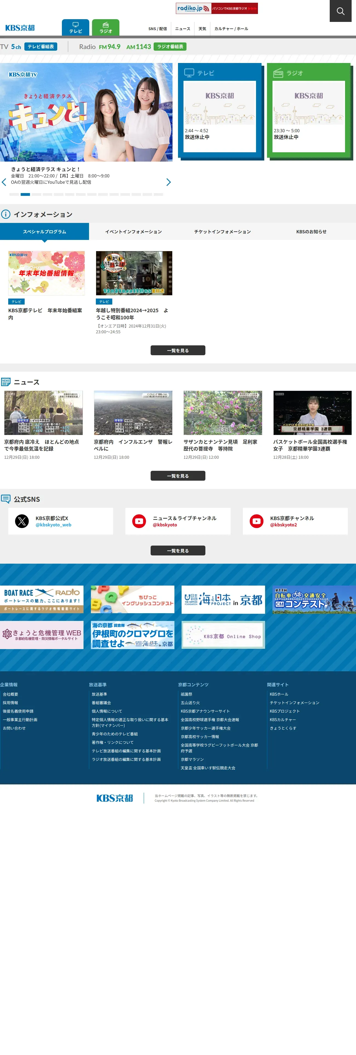Open 祇園祭 footer link
Screen dimensions: 356x1055
[186, 694]
